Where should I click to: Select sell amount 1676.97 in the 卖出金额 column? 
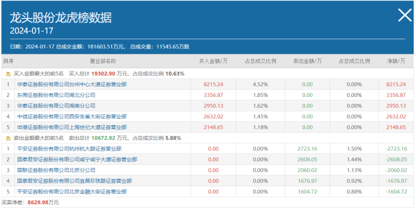pos(307,181)
